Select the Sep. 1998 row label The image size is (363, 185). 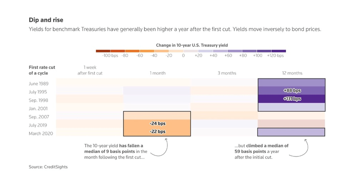tap(38, 100)
